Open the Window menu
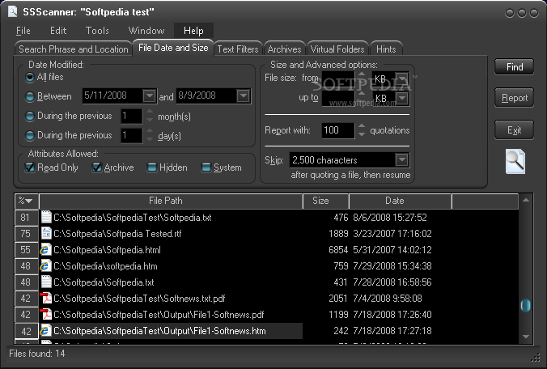Screen dimensions: 547x369 coord(146,31)
